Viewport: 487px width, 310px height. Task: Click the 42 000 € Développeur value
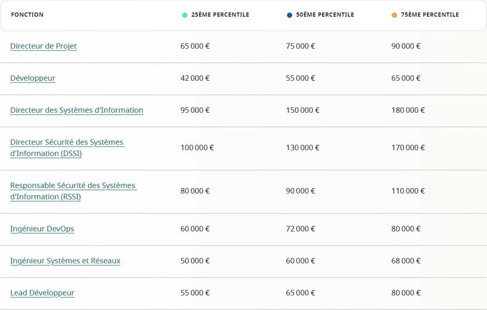[195, 78]
